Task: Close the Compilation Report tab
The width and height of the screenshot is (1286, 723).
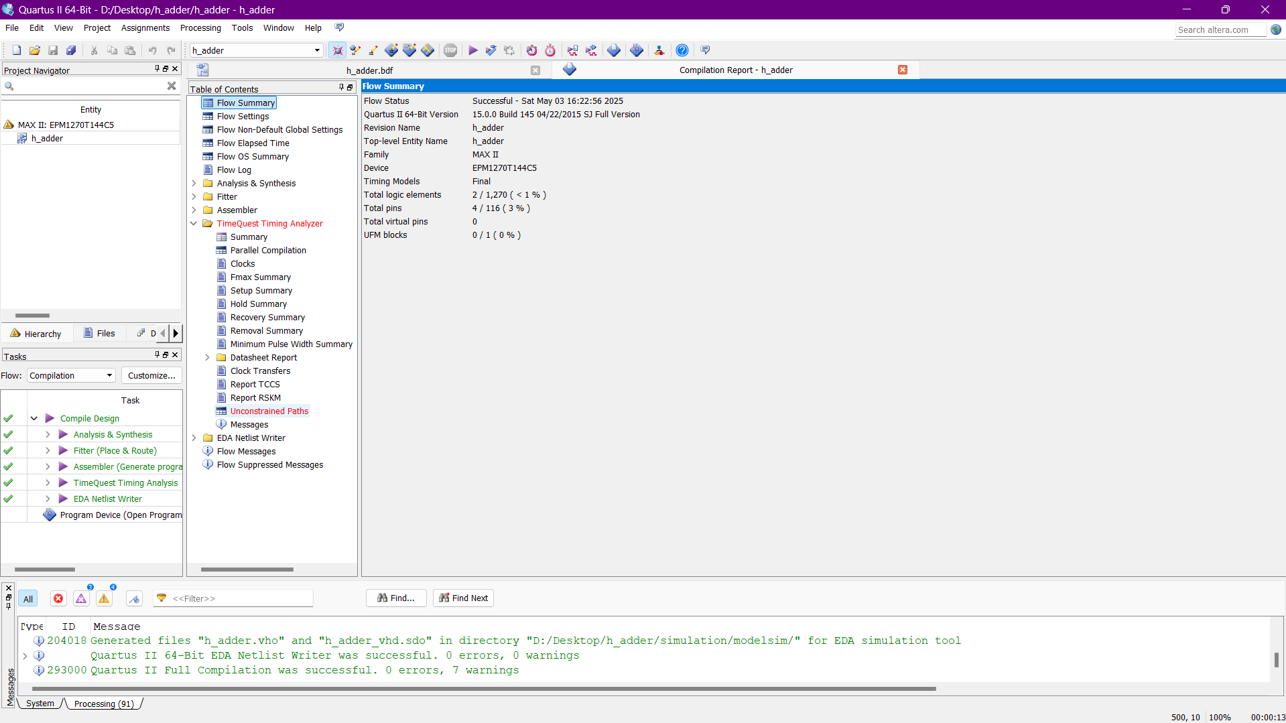Action: tap(903, 70)
